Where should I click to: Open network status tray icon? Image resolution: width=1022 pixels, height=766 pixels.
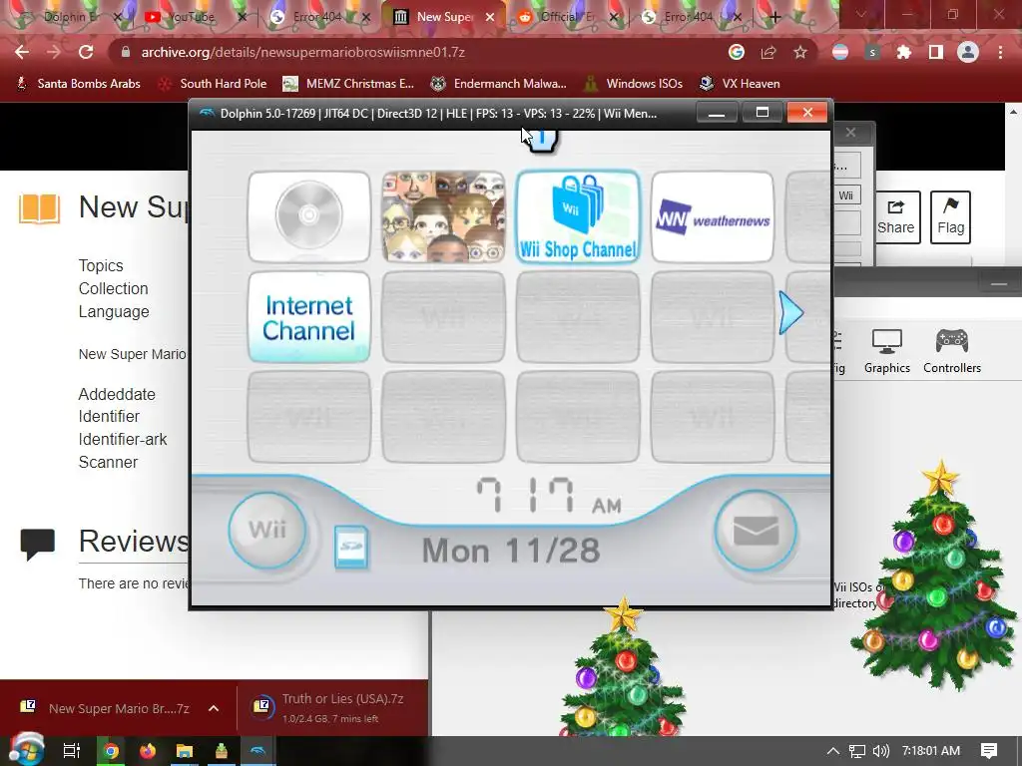pos(857,751)
